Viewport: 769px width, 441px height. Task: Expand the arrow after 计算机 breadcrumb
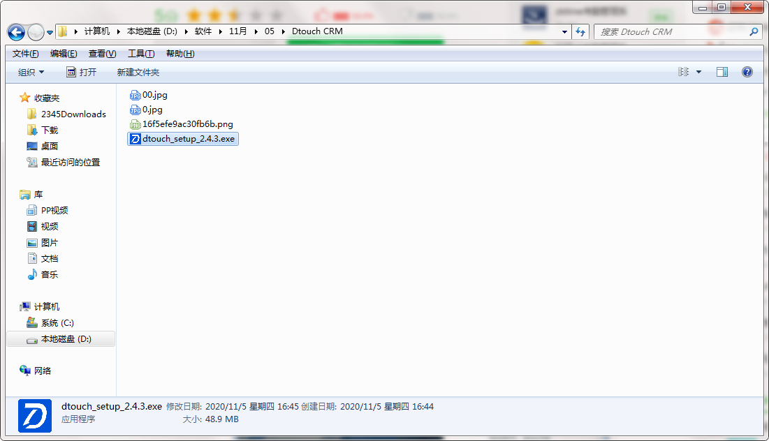click(x=118, y=31)
